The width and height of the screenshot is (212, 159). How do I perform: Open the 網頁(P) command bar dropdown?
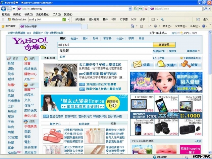click(x=167, y=26)
